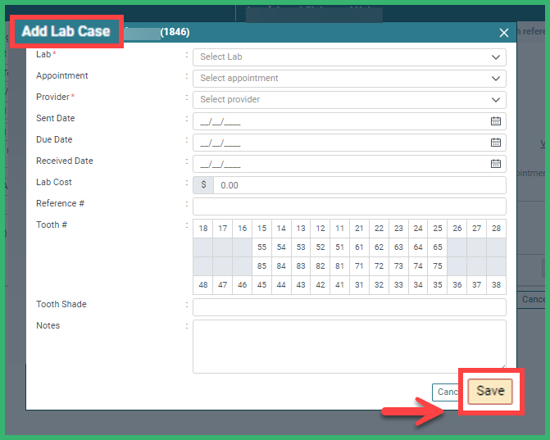550x440 pixels.
Task: Open the Select Lab dropdown
Action: tap(349, 57)
